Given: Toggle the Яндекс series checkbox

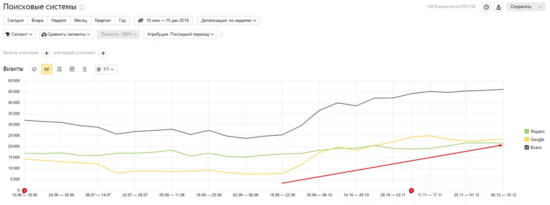Looking at the screenshot, I should pos(527,131).
